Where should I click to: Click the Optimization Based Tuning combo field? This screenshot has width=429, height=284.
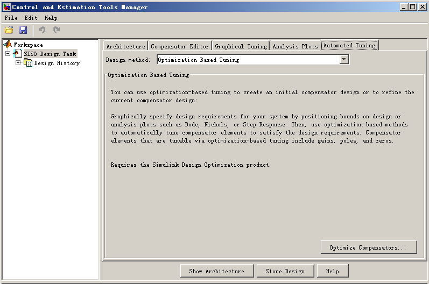(253, 59)
